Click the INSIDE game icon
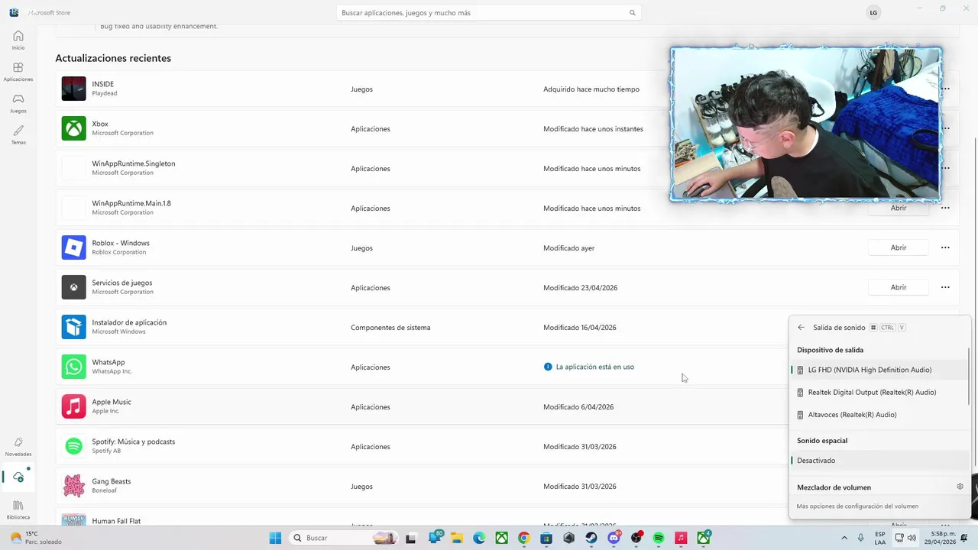Image resolution: width=978 pixels, height=550 pixels. click(74, 89)
